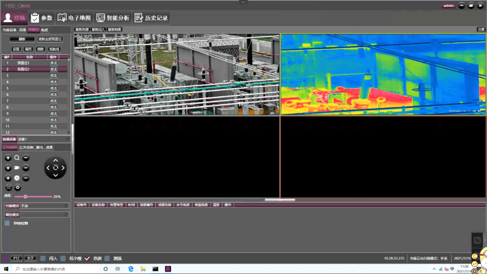Image resolution: width=487 pixels, height=274 pixels.
Task: Click the zoom in plus button
Action: pyautogui.click(x=8, y=158)
